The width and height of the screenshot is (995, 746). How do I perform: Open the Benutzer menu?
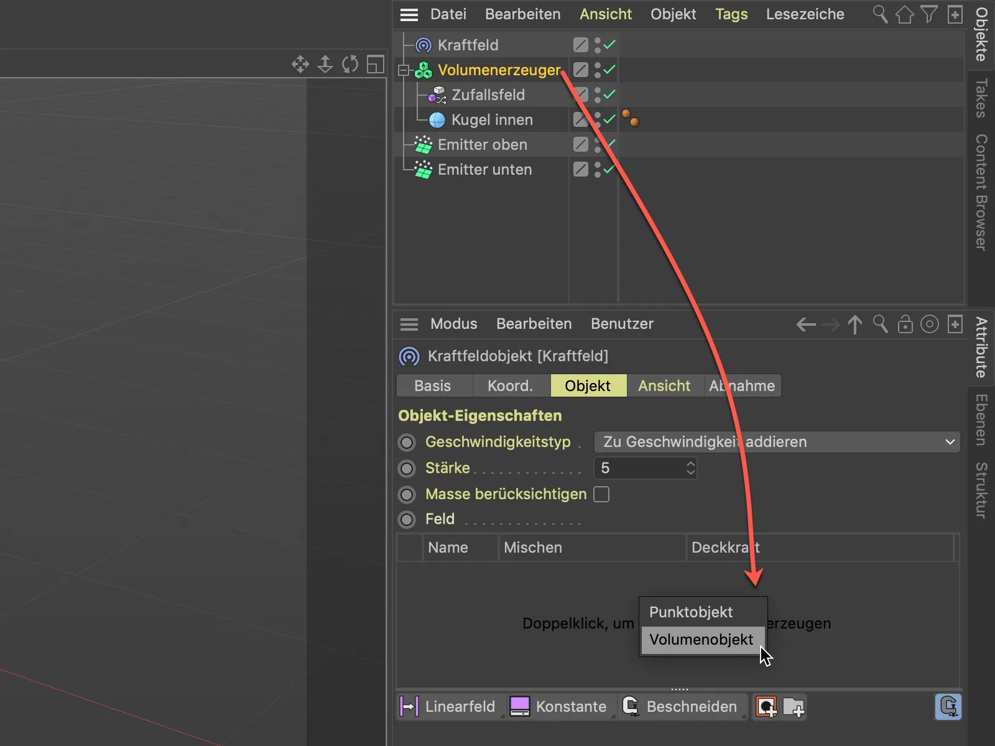click(622, 324)
